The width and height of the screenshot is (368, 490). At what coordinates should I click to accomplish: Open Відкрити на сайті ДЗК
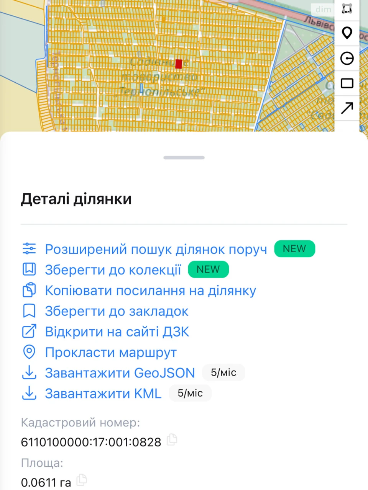(117, 332)
